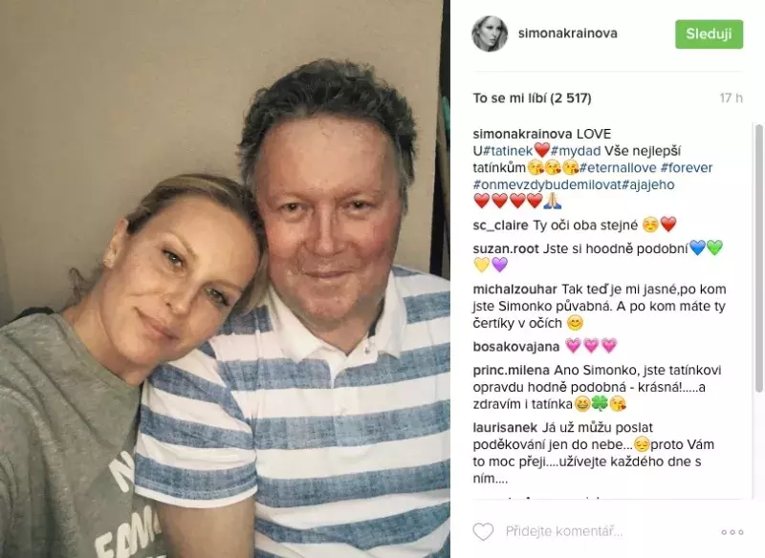Open the #onmevzdybudemilovat hashtag
The image size is (765, 558).
547,184
